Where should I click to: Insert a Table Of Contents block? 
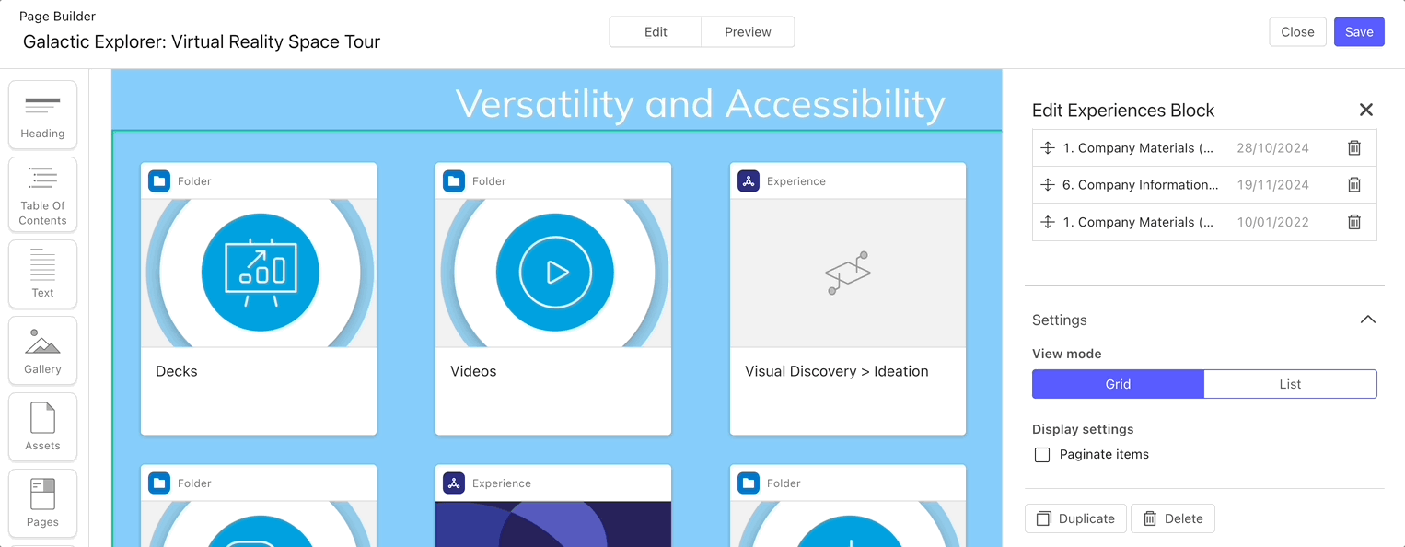42,194
